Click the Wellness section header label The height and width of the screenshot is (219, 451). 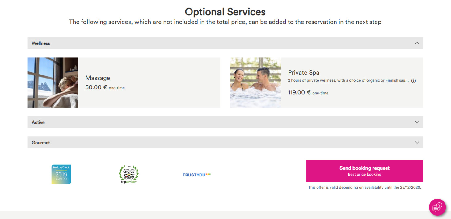click(41, 43)
